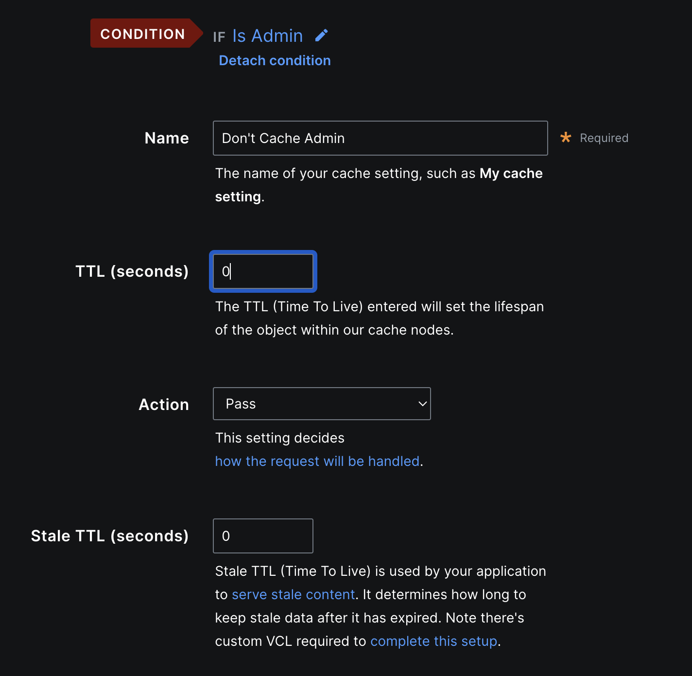This screenshot has height=676, width=692.
Task: Expand the Action select via its chevron arrow
Action: [422, 404]
